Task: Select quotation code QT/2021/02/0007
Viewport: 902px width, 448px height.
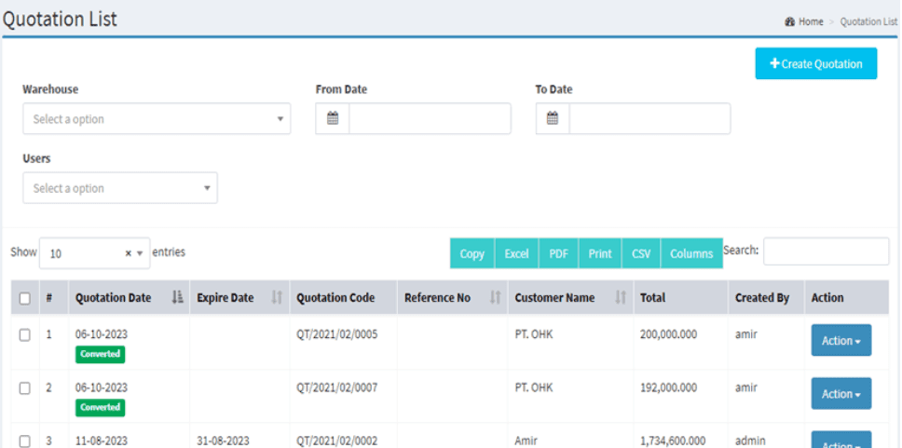Action: pyautogui.click(x=337, y=387)
